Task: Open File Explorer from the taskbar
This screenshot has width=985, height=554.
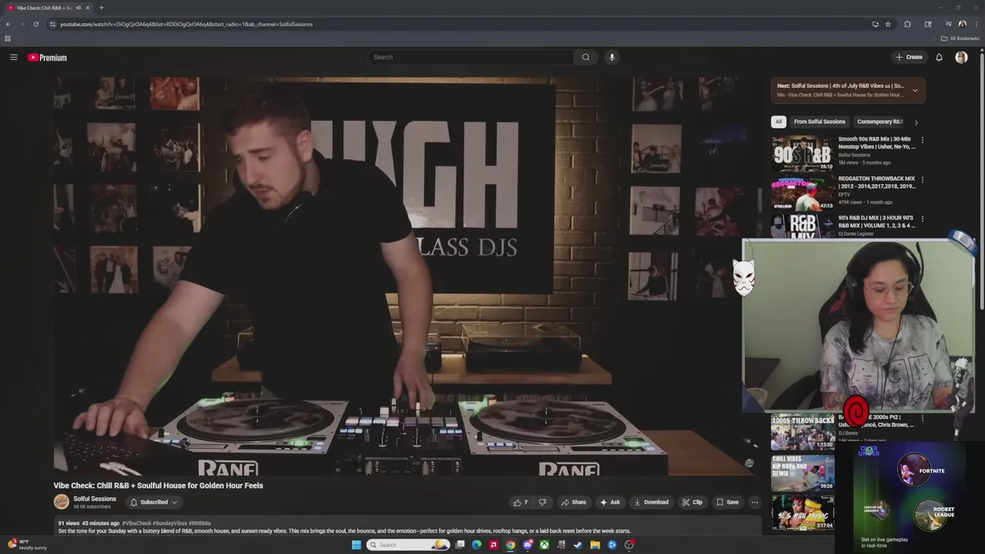Action: coord(595,545)
